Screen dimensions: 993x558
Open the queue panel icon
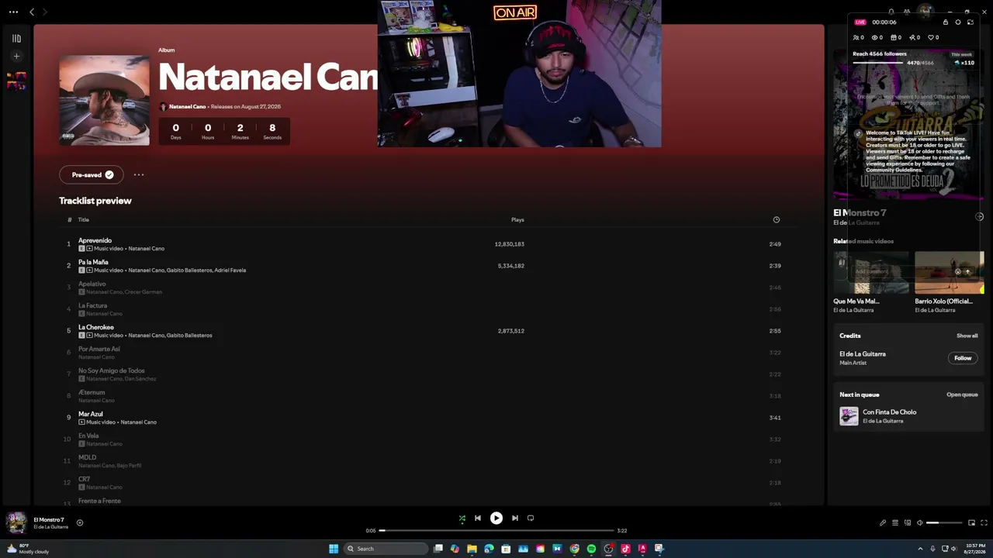(x=894, y=523)
